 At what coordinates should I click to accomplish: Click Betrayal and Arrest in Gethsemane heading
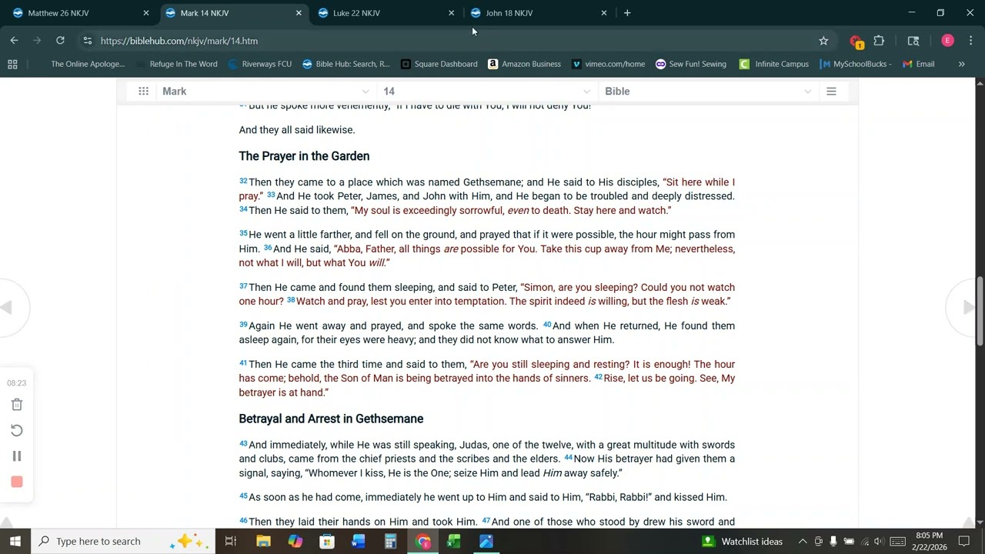pyautogui.click(x=331, y=419)
